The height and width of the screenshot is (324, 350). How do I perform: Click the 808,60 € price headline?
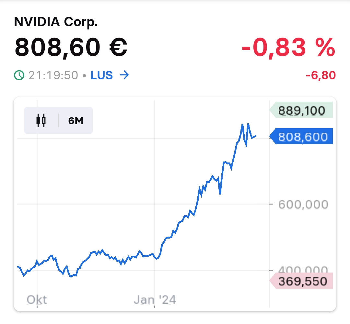click(x=71, y=47)
